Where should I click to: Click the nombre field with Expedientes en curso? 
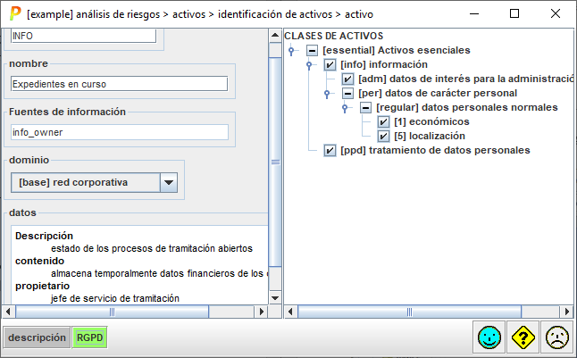[x=120, y=83]
